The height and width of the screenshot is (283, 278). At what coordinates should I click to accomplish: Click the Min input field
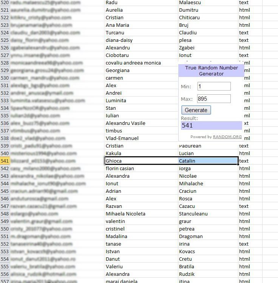tap(214, 86)
